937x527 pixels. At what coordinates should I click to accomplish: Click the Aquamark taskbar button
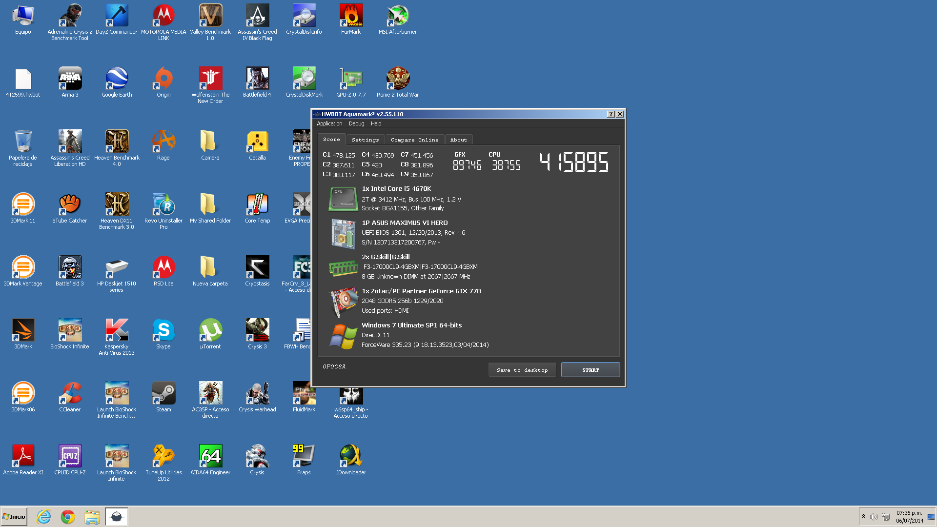click(117, 517)
